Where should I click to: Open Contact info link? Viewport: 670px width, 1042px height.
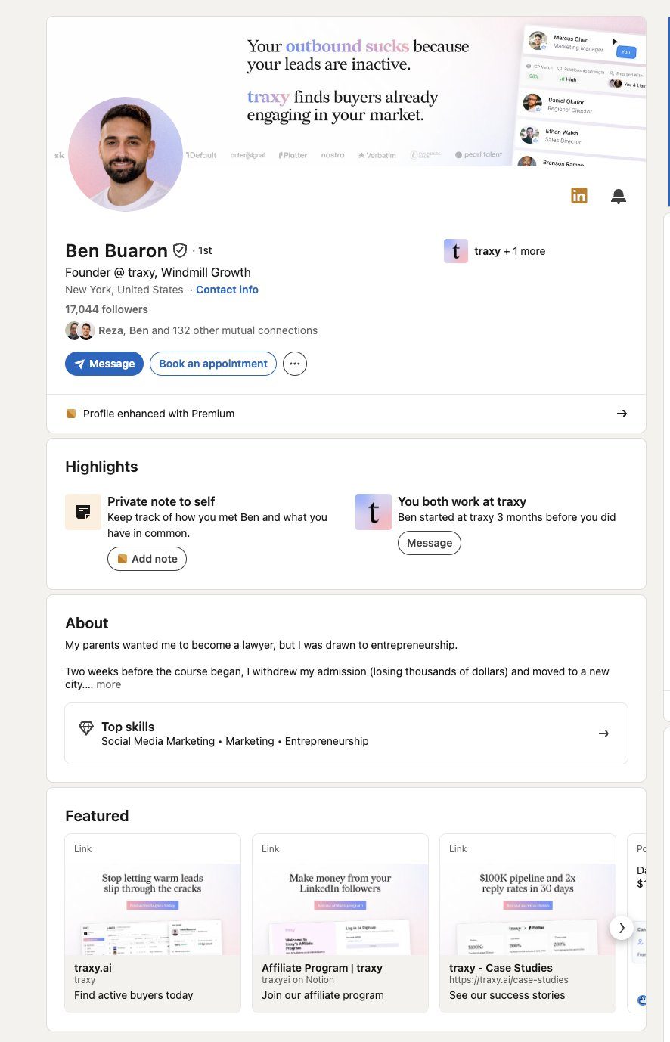click(227, 290)
